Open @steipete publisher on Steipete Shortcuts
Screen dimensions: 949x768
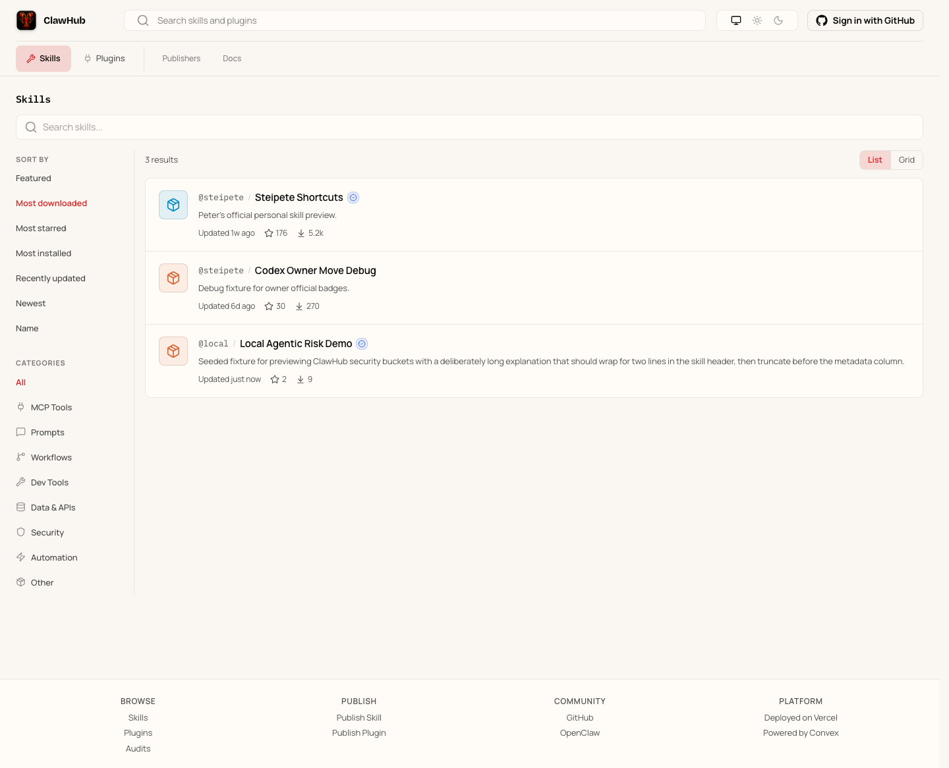coord(221,198)
